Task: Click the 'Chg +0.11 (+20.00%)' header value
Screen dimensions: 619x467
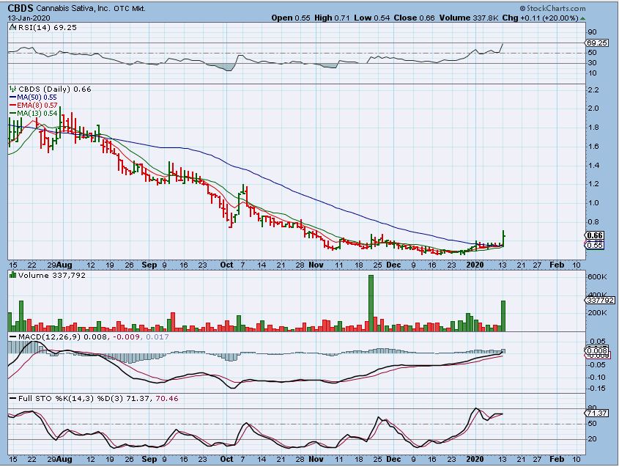Action: click(x=541, y=18)
